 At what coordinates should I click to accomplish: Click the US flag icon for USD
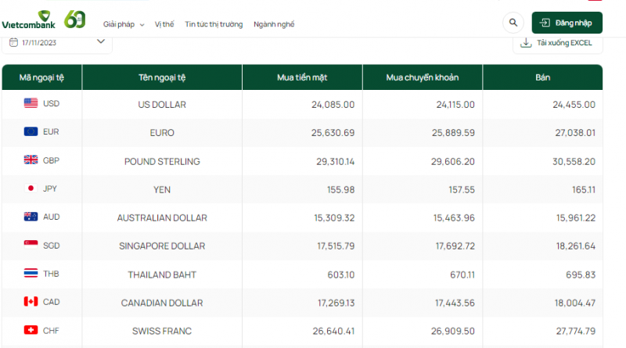(x=31, y=103)
